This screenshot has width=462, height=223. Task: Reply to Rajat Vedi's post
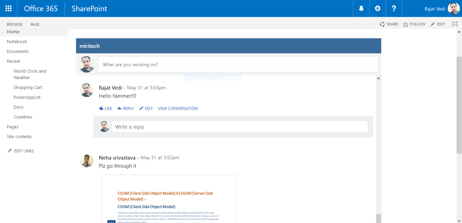coord(125,108)
